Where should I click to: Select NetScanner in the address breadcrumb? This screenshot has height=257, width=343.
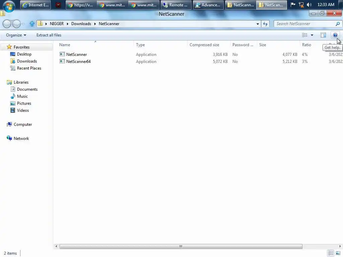[109, 24]
